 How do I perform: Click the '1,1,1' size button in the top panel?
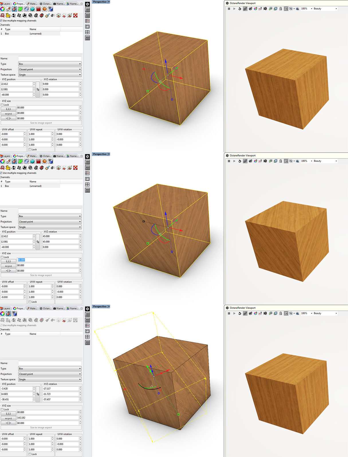[x=8, y=109]
